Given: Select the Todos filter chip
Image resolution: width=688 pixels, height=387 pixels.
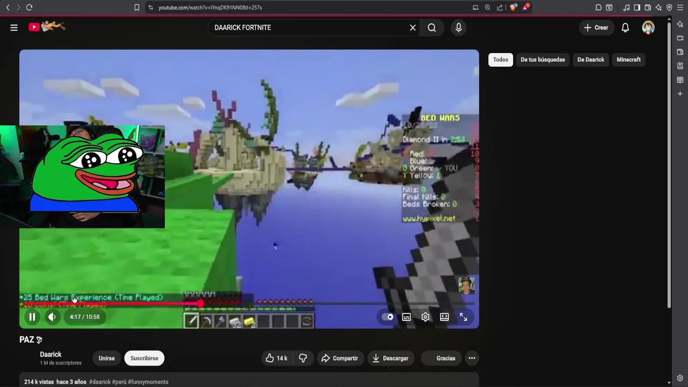Looking at the screenshot, I should point(500,60).
